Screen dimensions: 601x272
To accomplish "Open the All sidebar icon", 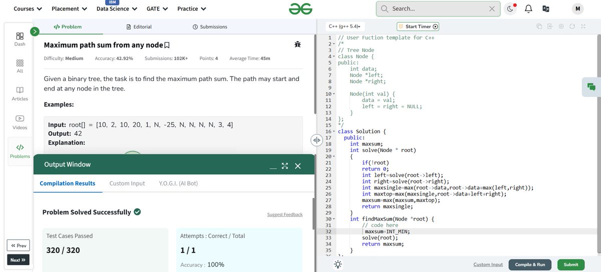I will pyautogui.click(x=20, y=66).
